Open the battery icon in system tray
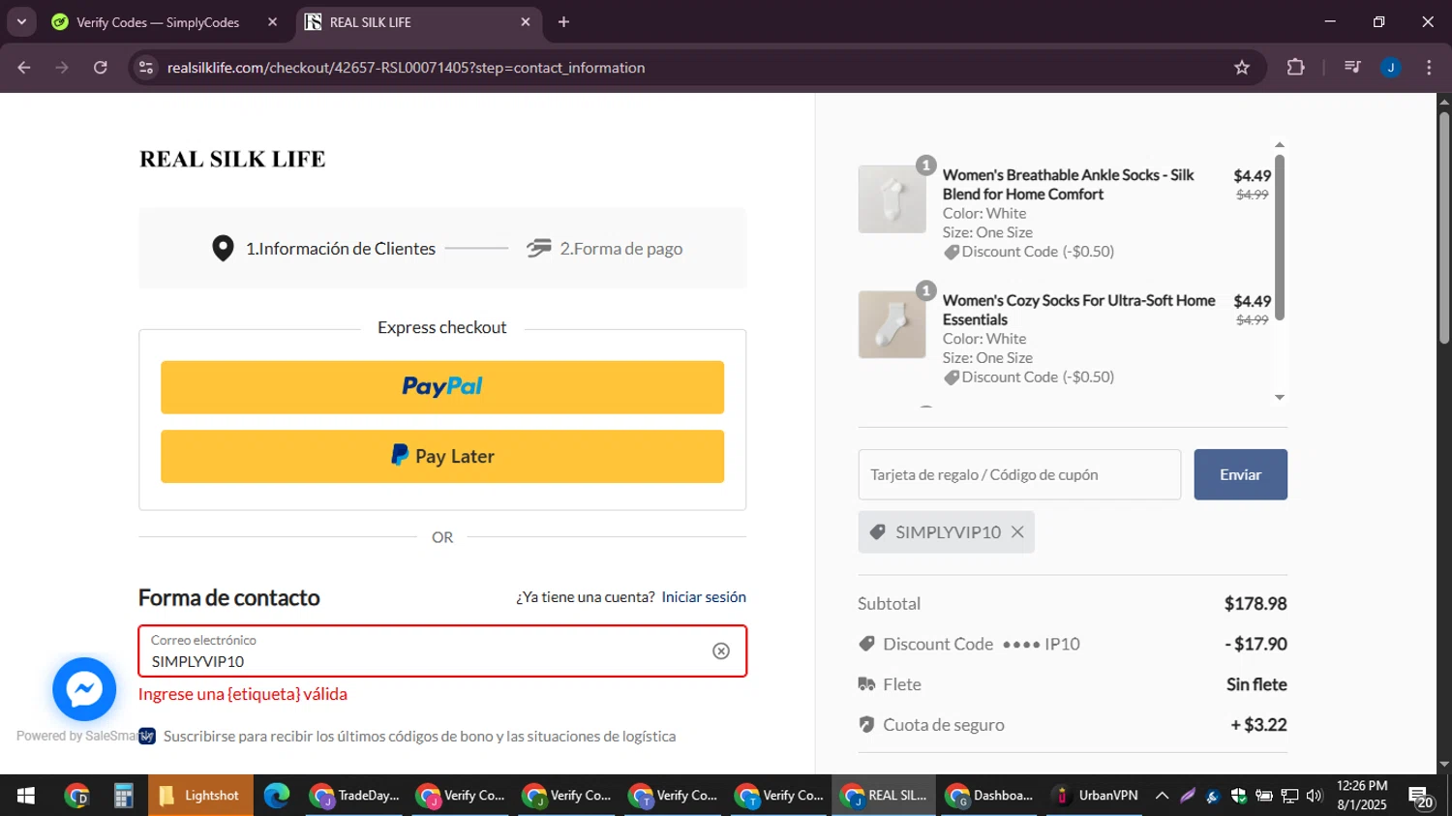 [x=1264, y=796]
